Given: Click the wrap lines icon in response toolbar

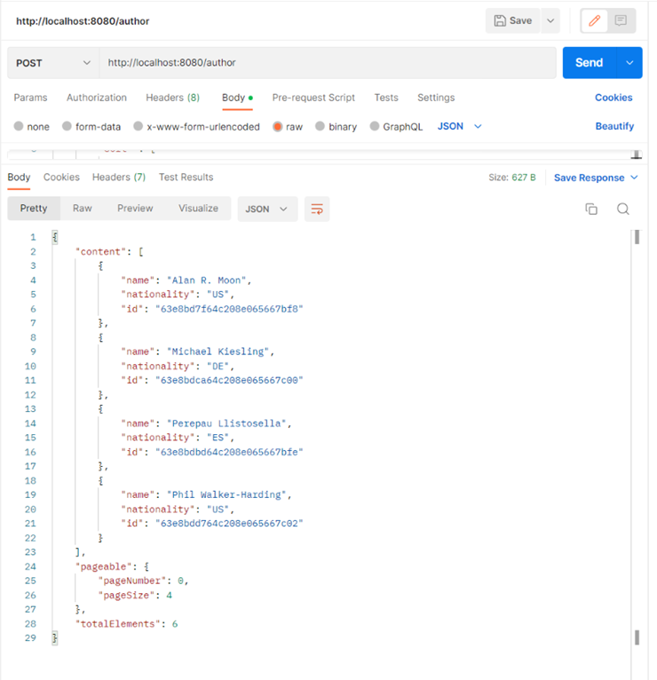Looking at the screenshot, I should click(316, 209).
